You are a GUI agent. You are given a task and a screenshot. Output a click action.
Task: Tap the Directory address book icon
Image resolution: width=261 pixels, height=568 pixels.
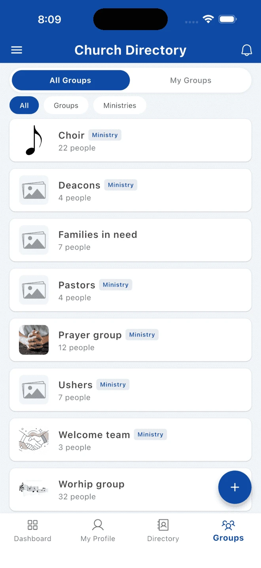(163, 524)
